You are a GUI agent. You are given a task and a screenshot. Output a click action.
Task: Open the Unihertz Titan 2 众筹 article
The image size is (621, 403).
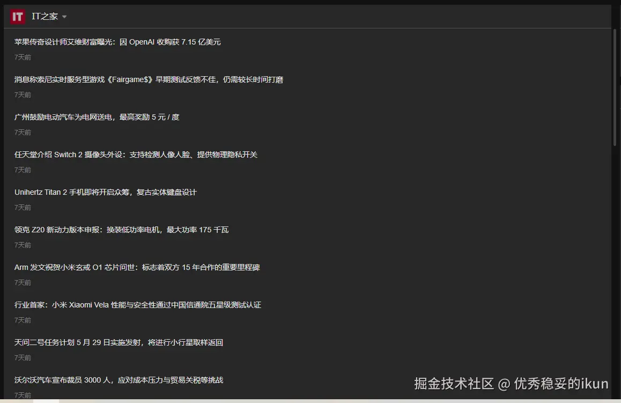[x=105, y=192]
